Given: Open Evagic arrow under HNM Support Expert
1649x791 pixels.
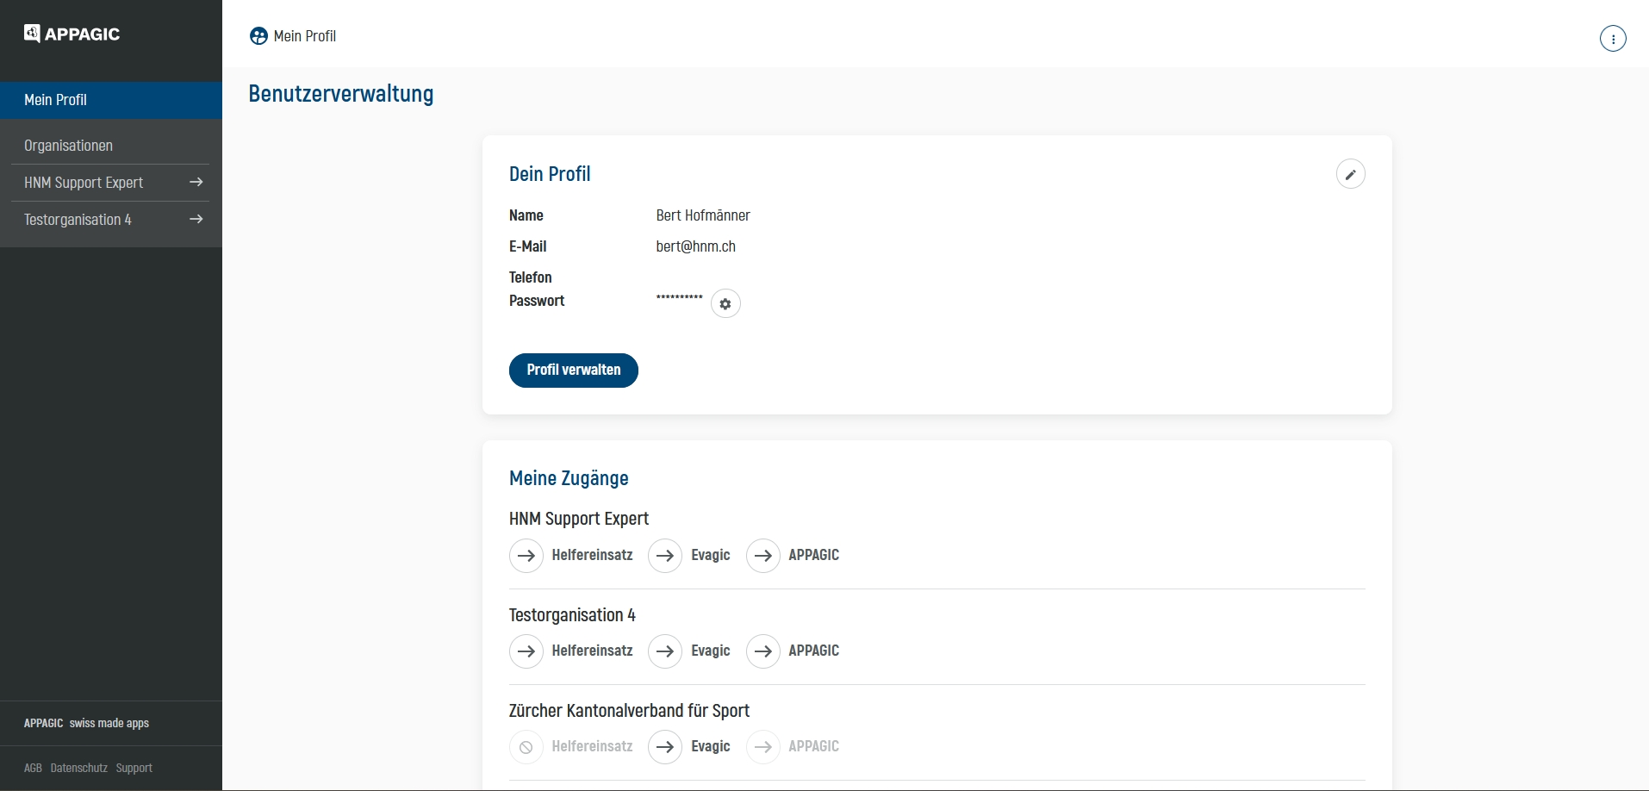Looking at the screenshot, I should point(665,556).
